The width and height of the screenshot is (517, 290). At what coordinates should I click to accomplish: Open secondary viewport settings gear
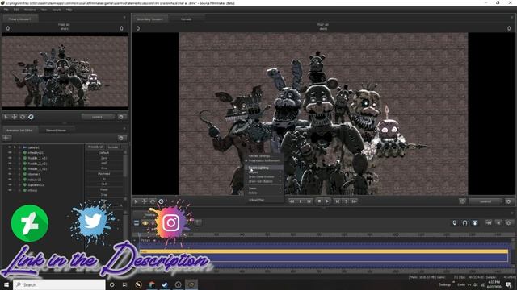pos(508,201)
